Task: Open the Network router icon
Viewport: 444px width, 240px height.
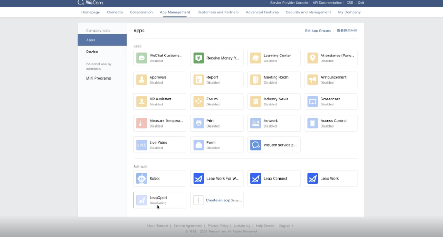Action: click(255, 123)
